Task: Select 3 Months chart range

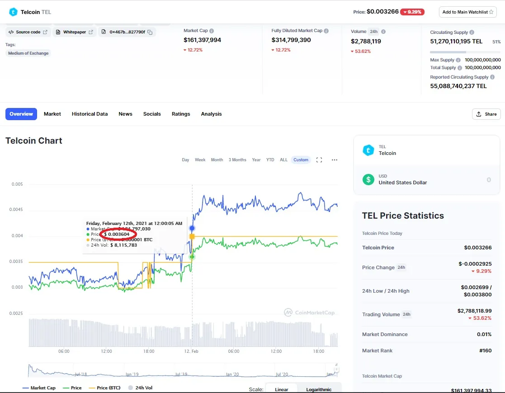Action: [237, 160]
